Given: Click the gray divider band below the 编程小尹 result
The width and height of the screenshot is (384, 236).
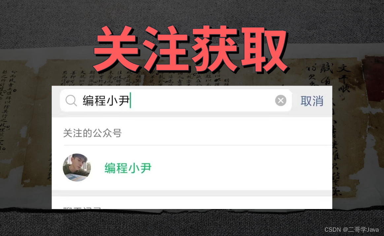Looking at the screenshot, I should (x=192, y=193).
